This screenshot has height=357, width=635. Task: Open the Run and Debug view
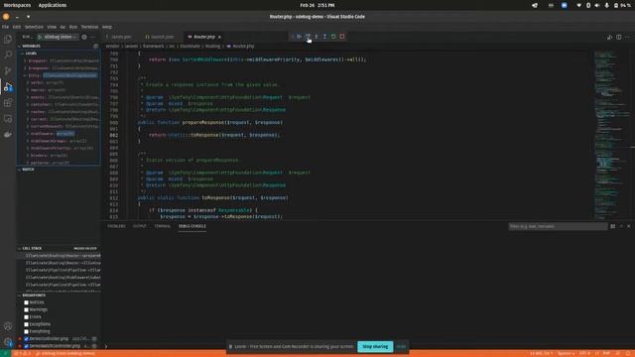click(8, 86)
